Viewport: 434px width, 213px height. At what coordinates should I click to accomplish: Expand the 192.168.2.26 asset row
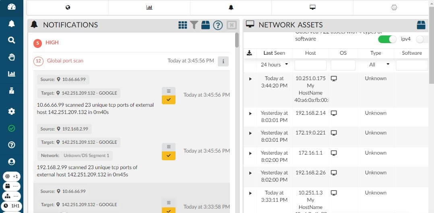[x=250, y=173]
